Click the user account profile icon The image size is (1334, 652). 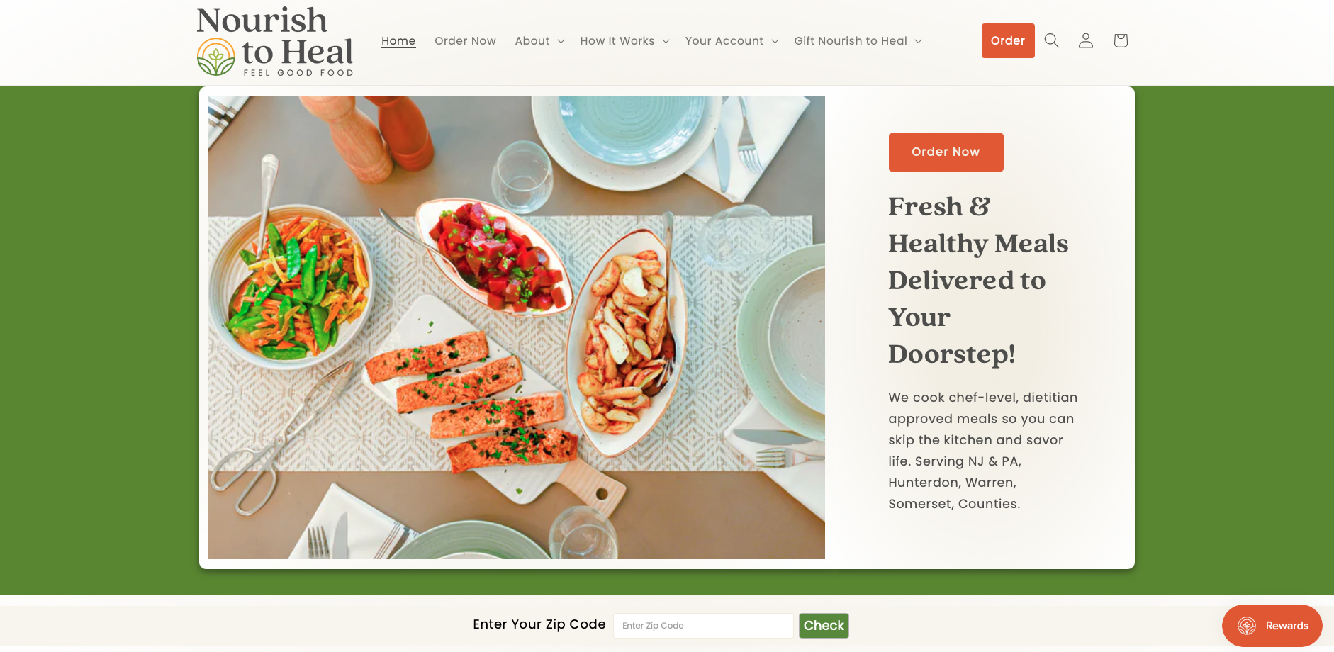coord(1086,40)
